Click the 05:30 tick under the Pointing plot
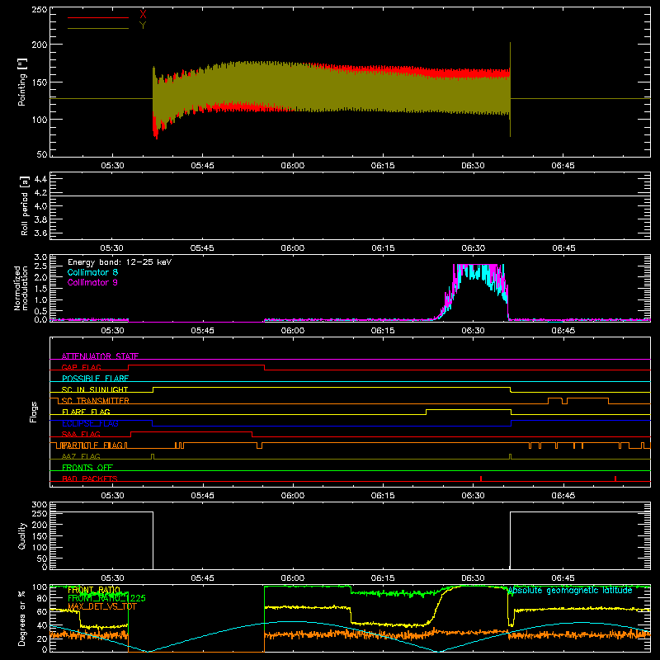The height and width of the screenshot is (660, 660). pos(112,166)
